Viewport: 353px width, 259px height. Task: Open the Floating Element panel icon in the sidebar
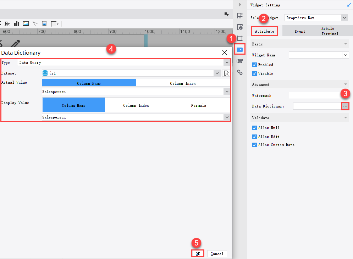tap(240, 38)
